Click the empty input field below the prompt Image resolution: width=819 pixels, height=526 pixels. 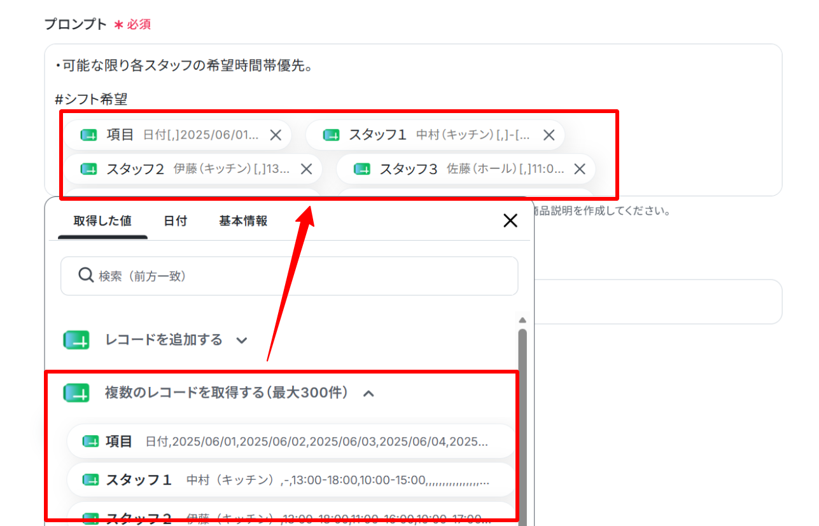click(x=658, y=302)
